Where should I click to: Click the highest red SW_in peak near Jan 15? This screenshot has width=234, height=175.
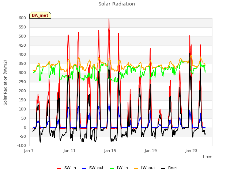pos(109,19)
